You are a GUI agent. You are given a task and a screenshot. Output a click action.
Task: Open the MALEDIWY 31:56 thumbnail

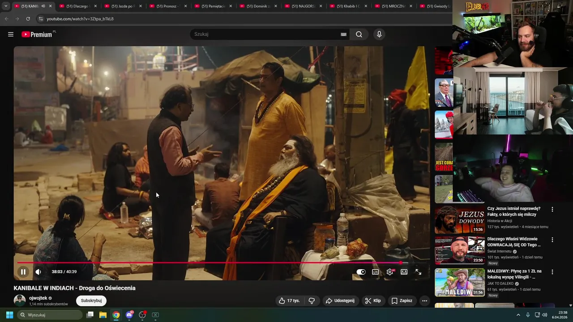[x=460, y=282]
